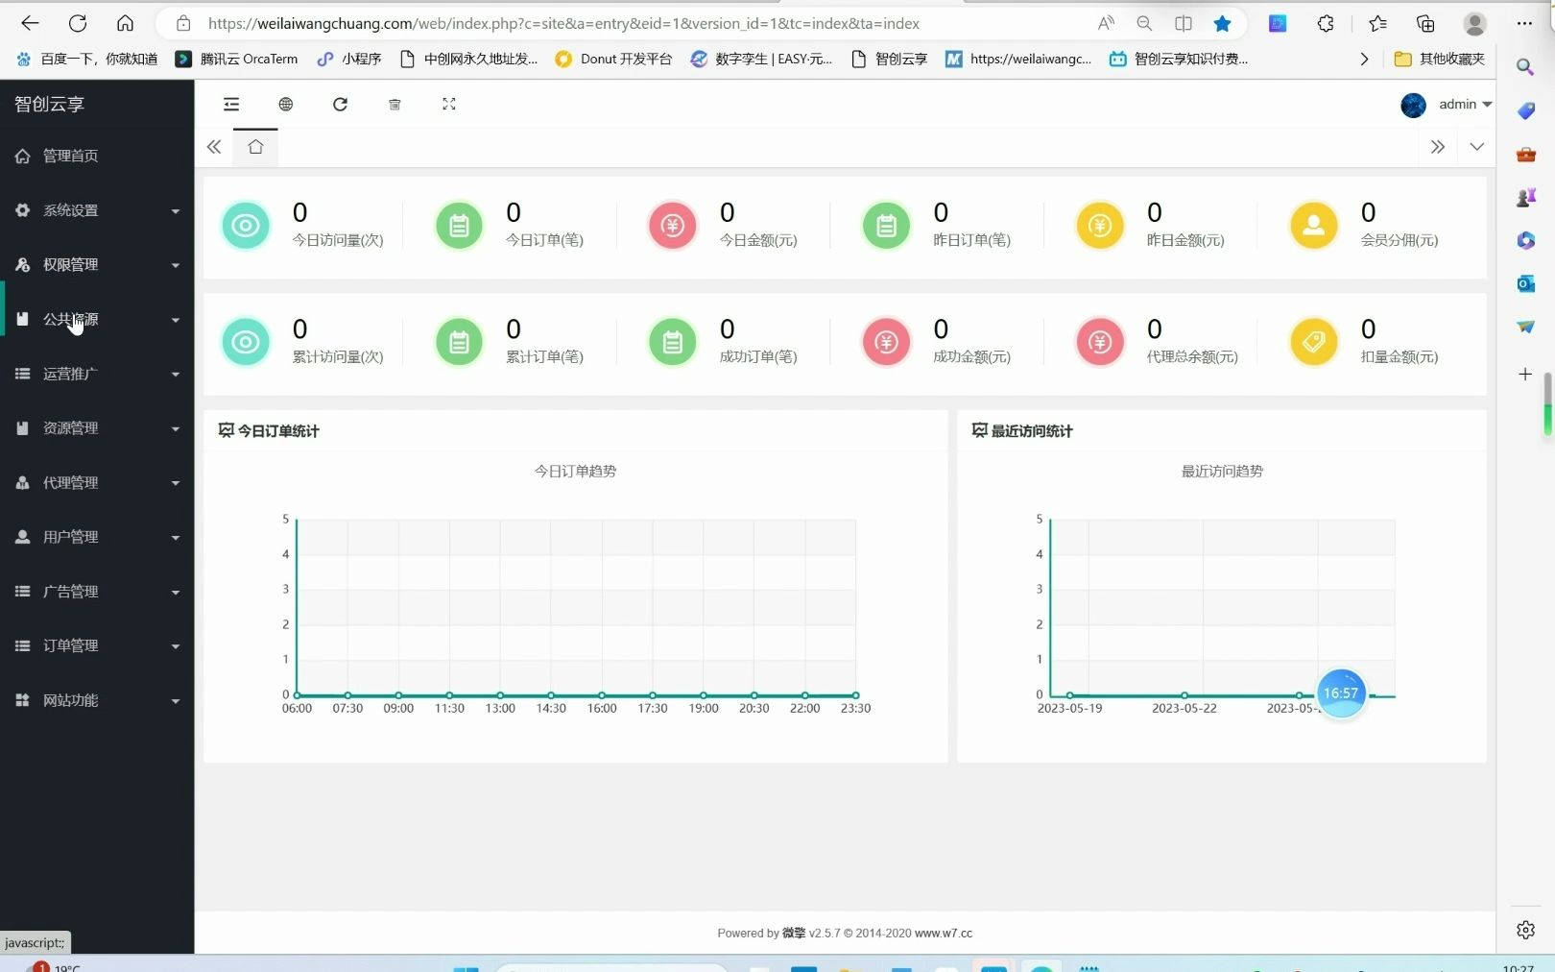
Task: Click the browser address bar URL
Action: (563, 23)
